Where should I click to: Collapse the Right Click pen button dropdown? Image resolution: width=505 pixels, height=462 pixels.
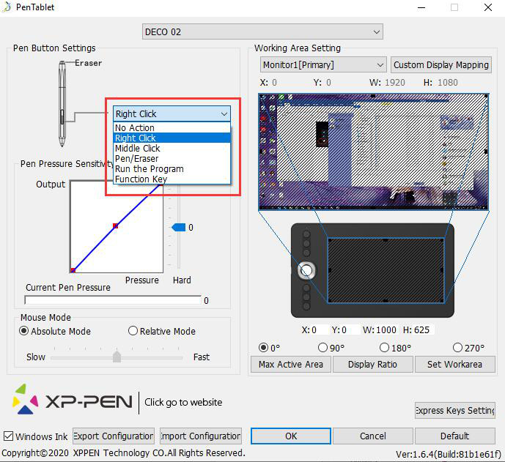(x=172, y=113)
